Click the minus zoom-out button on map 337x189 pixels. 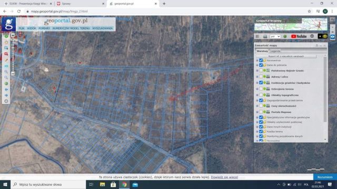[13, 73]
